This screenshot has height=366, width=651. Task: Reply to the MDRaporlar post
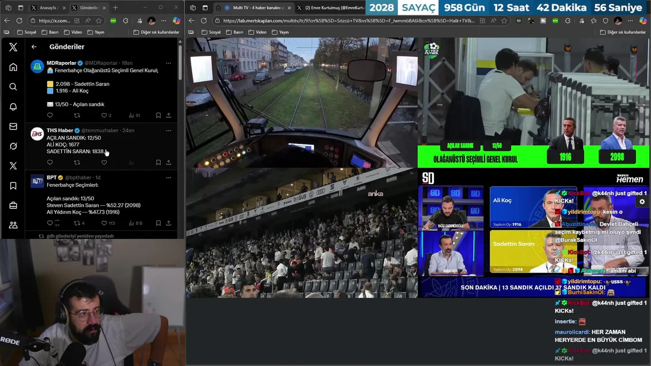(50, 115)
